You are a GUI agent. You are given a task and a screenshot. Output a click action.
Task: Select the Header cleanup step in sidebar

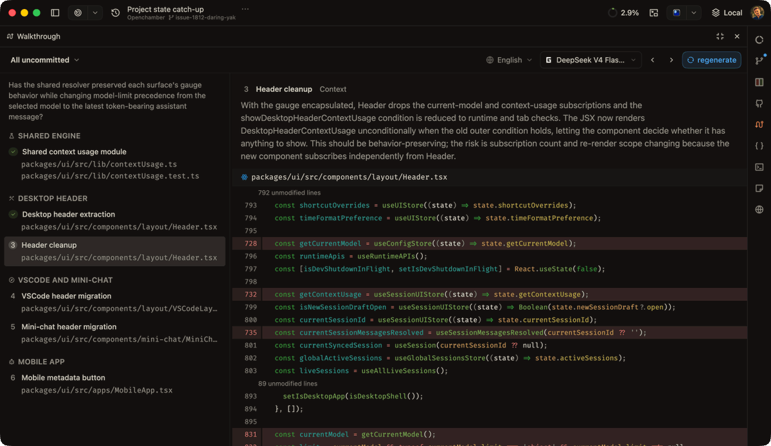click(x=115, y=251)
